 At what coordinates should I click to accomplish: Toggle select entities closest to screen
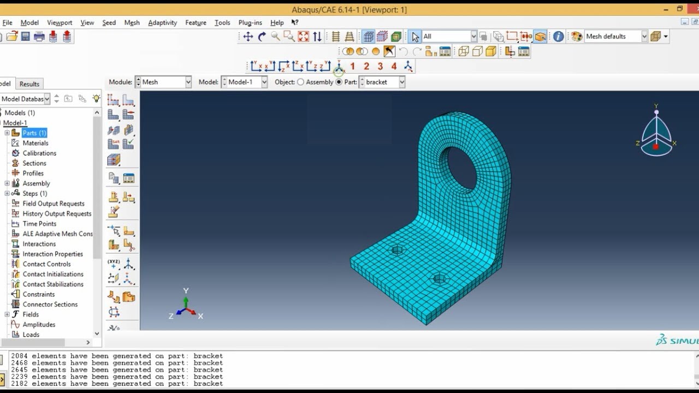pyautogui.click(x=540, y=37)
